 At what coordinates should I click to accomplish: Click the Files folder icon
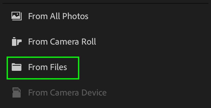point(17,67)
